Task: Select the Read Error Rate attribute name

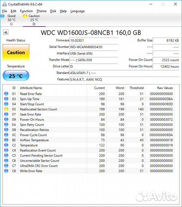Action: coord(31,94)
